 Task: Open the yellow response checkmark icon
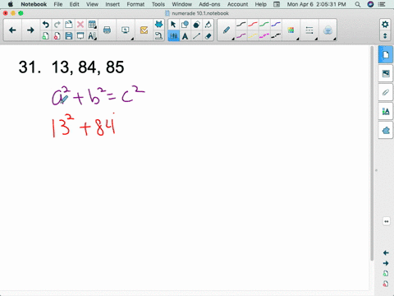(144, 30)
